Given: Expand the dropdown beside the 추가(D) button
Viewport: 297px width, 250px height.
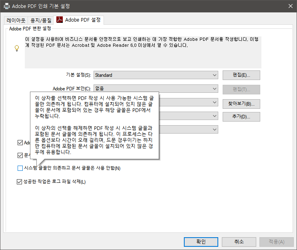Looking at the screenshot, I should click(188, 116).
